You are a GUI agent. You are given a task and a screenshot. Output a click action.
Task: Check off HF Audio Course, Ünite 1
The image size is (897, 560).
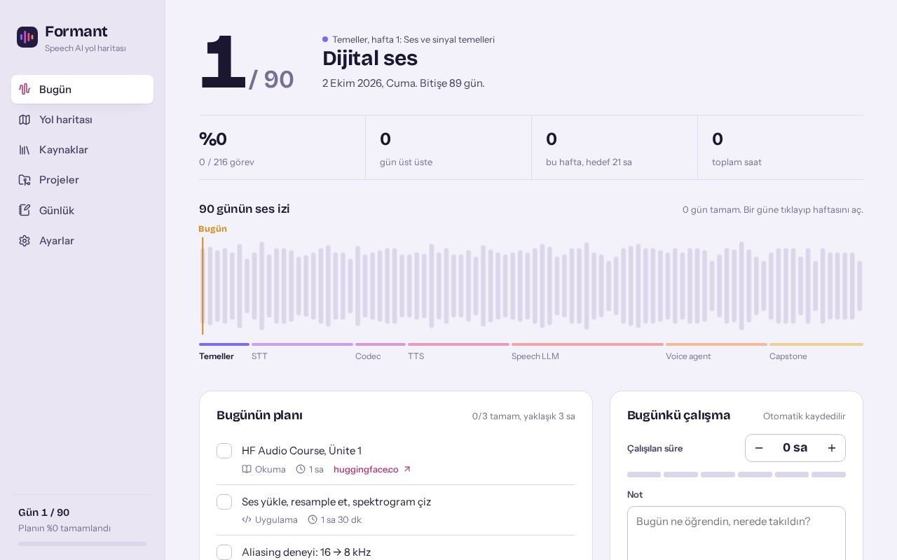(x=224, y=451)
